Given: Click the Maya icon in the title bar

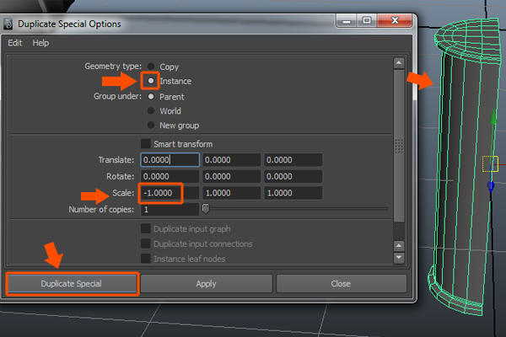Looking at the screenshot, I should tap(8, 24).
